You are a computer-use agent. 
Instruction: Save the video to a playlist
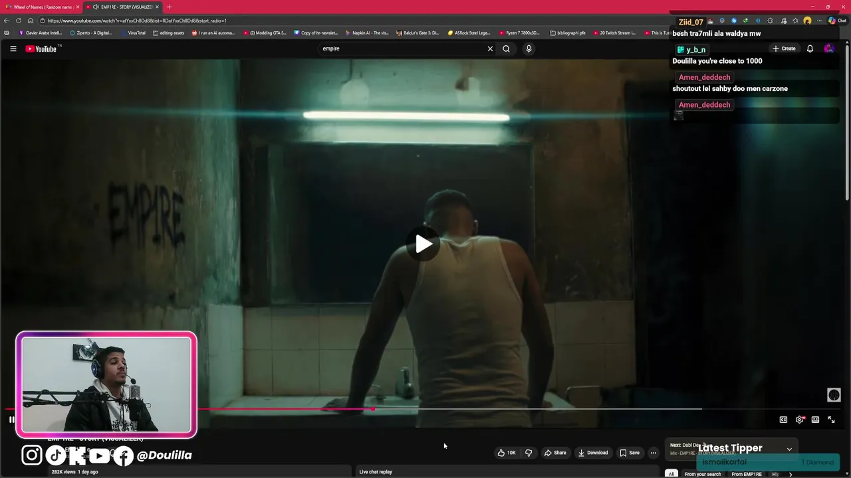630,453
